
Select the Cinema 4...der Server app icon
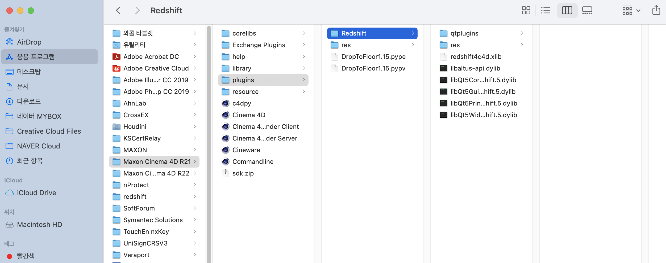[226, 138]
